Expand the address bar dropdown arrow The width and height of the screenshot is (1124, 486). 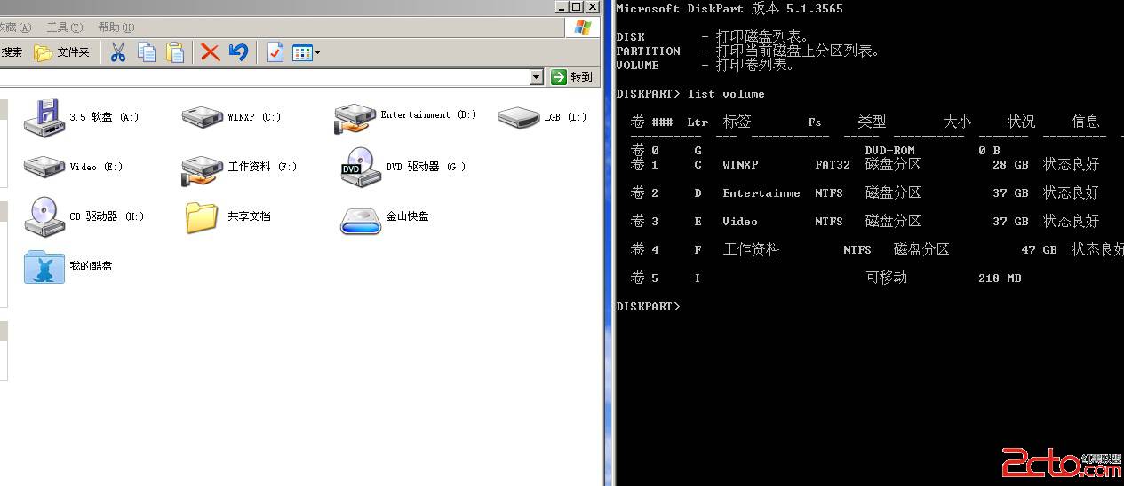click(x=536, y=77)
